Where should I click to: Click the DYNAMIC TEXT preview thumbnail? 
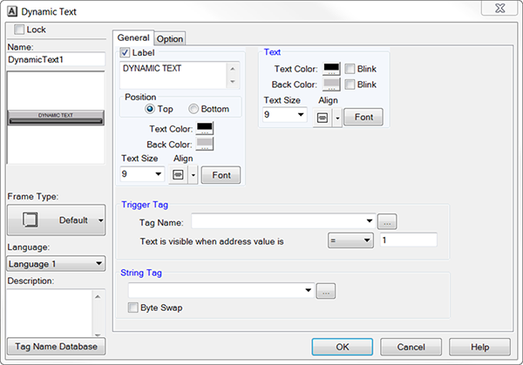click(56, 118)
